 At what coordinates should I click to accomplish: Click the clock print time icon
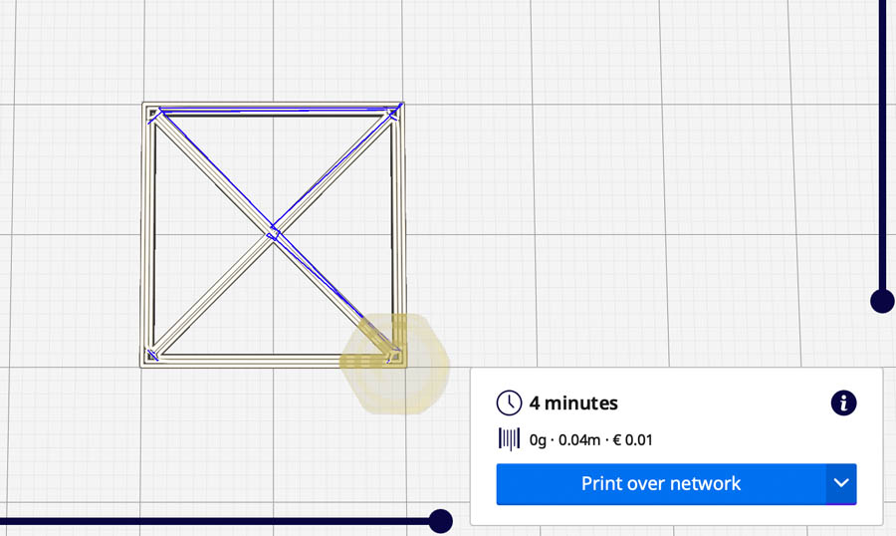coord(509,403)
